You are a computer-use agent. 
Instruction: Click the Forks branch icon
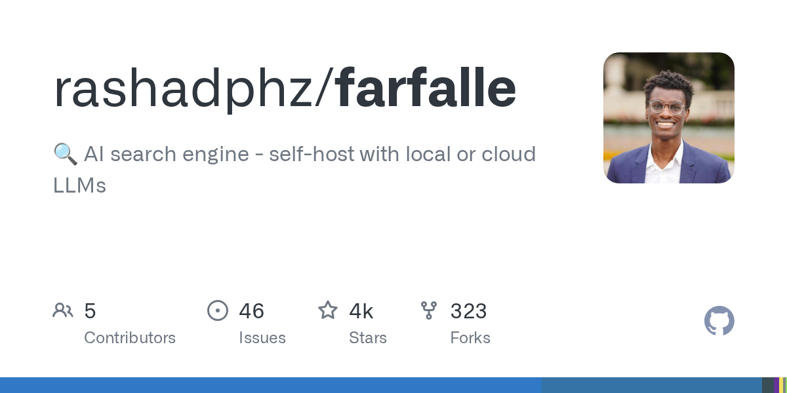pyautogui.click(x=429, y=310)
